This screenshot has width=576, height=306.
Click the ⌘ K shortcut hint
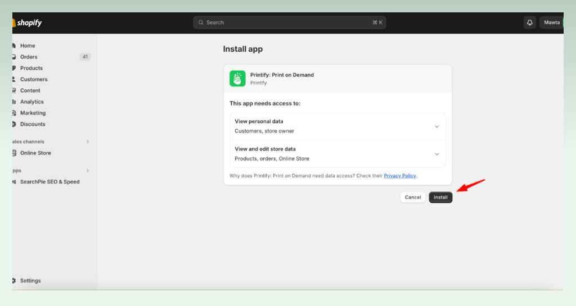point(377,22)
